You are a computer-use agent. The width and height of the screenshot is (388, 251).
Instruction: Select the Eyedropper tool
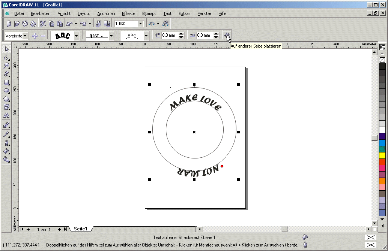click(6, 134)
